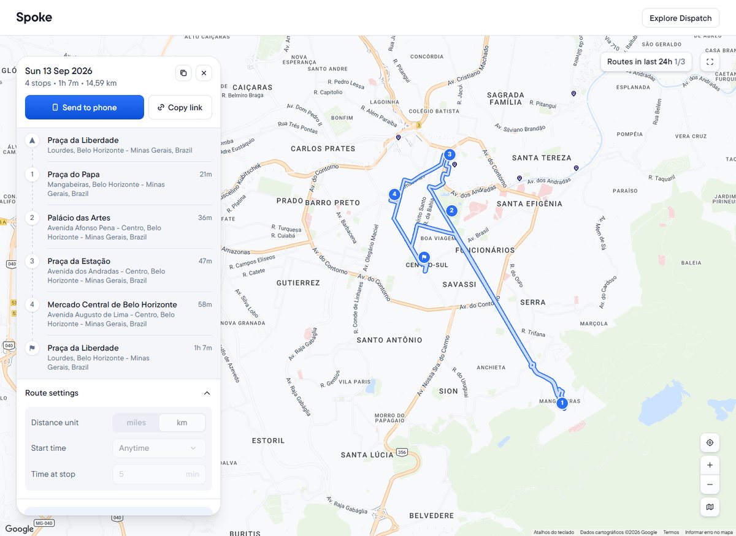The height and width of the screenshot is (536, 736).
Task: Click stop number 3 badge in list
Action: pyautogui.click(x=33, y=261)
